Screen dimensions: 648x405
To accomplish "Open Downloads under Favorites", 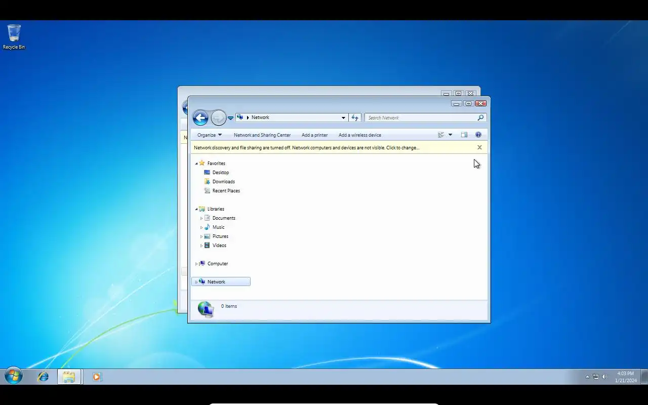I will tap(224, 182).
